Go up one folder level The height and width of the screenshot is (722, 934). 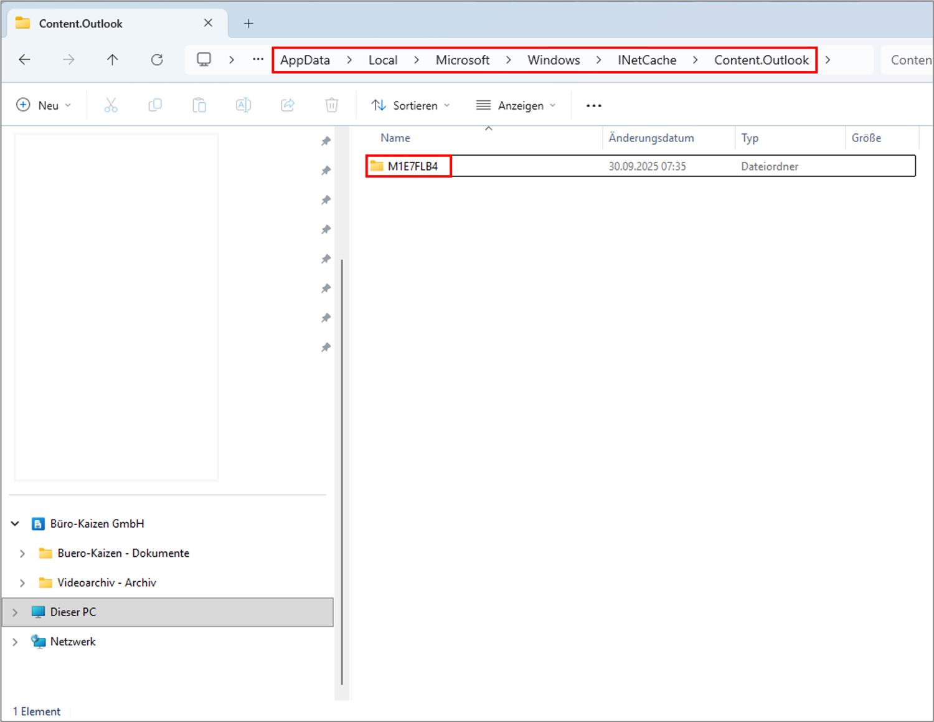coord(112,60)
